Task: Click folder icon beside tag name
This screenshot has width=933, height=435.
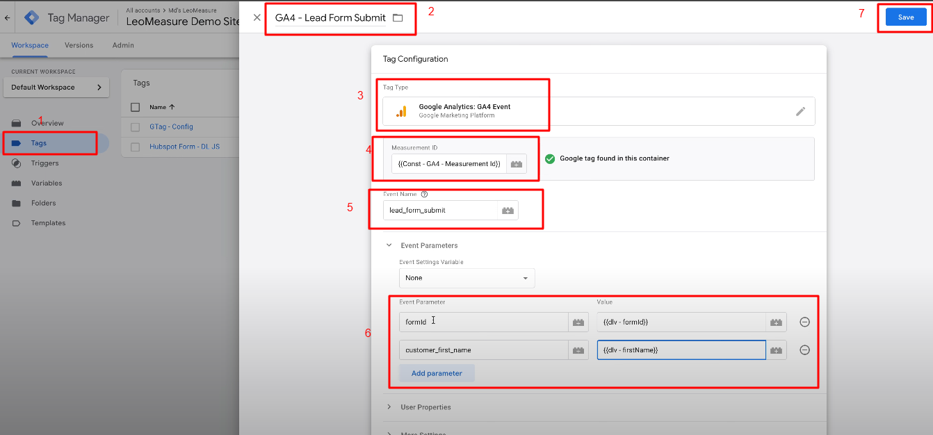Action: click(x=398, y=17)
